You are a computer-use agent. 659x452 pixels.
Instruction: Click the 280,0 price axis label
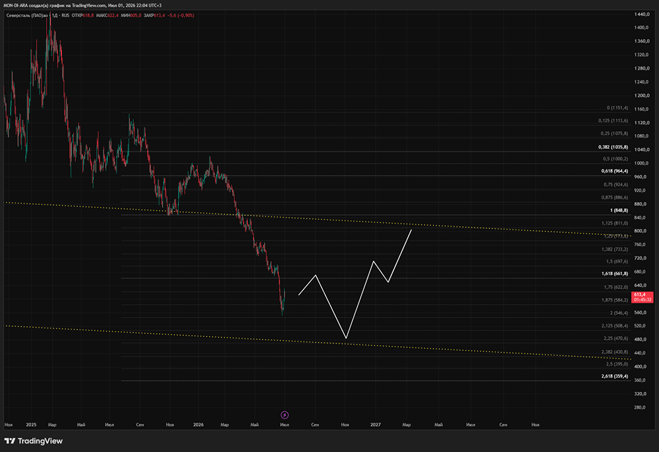(640, 407)
